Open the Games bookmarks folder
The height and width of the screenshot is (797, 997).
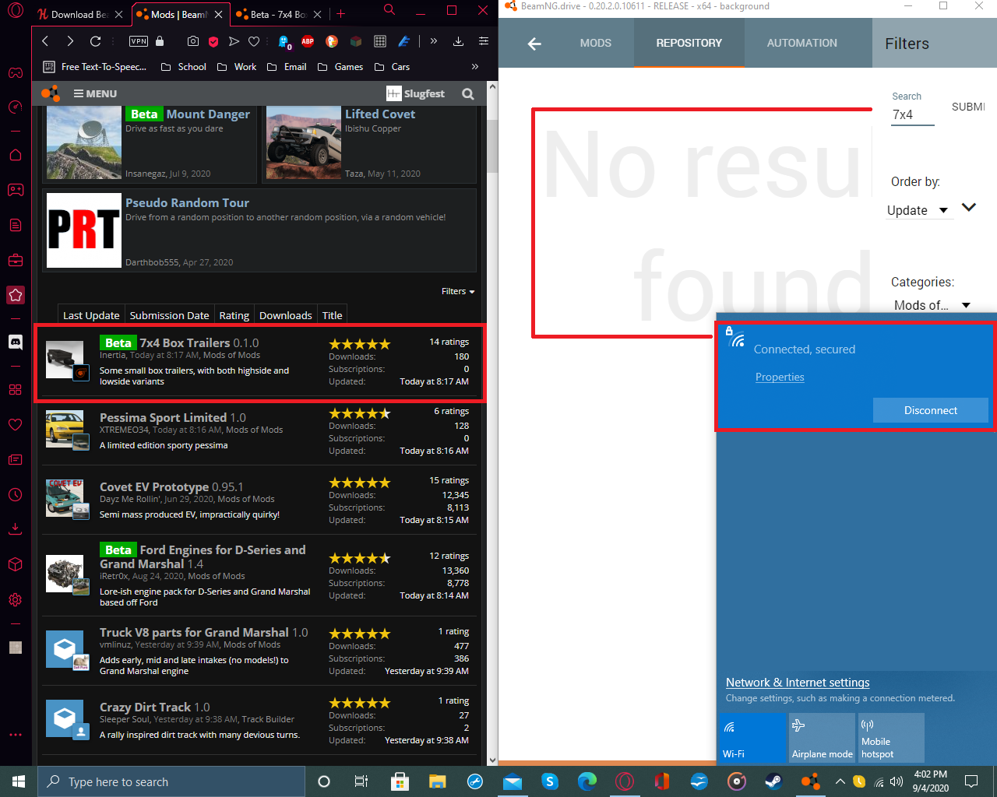point(341,67)
